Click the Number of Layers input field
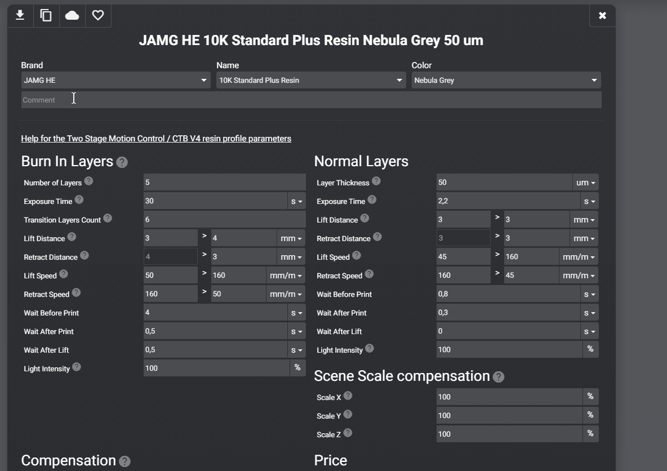Image resolution: width=667 pixels, height=471 pixels. (x=224, y=183)
